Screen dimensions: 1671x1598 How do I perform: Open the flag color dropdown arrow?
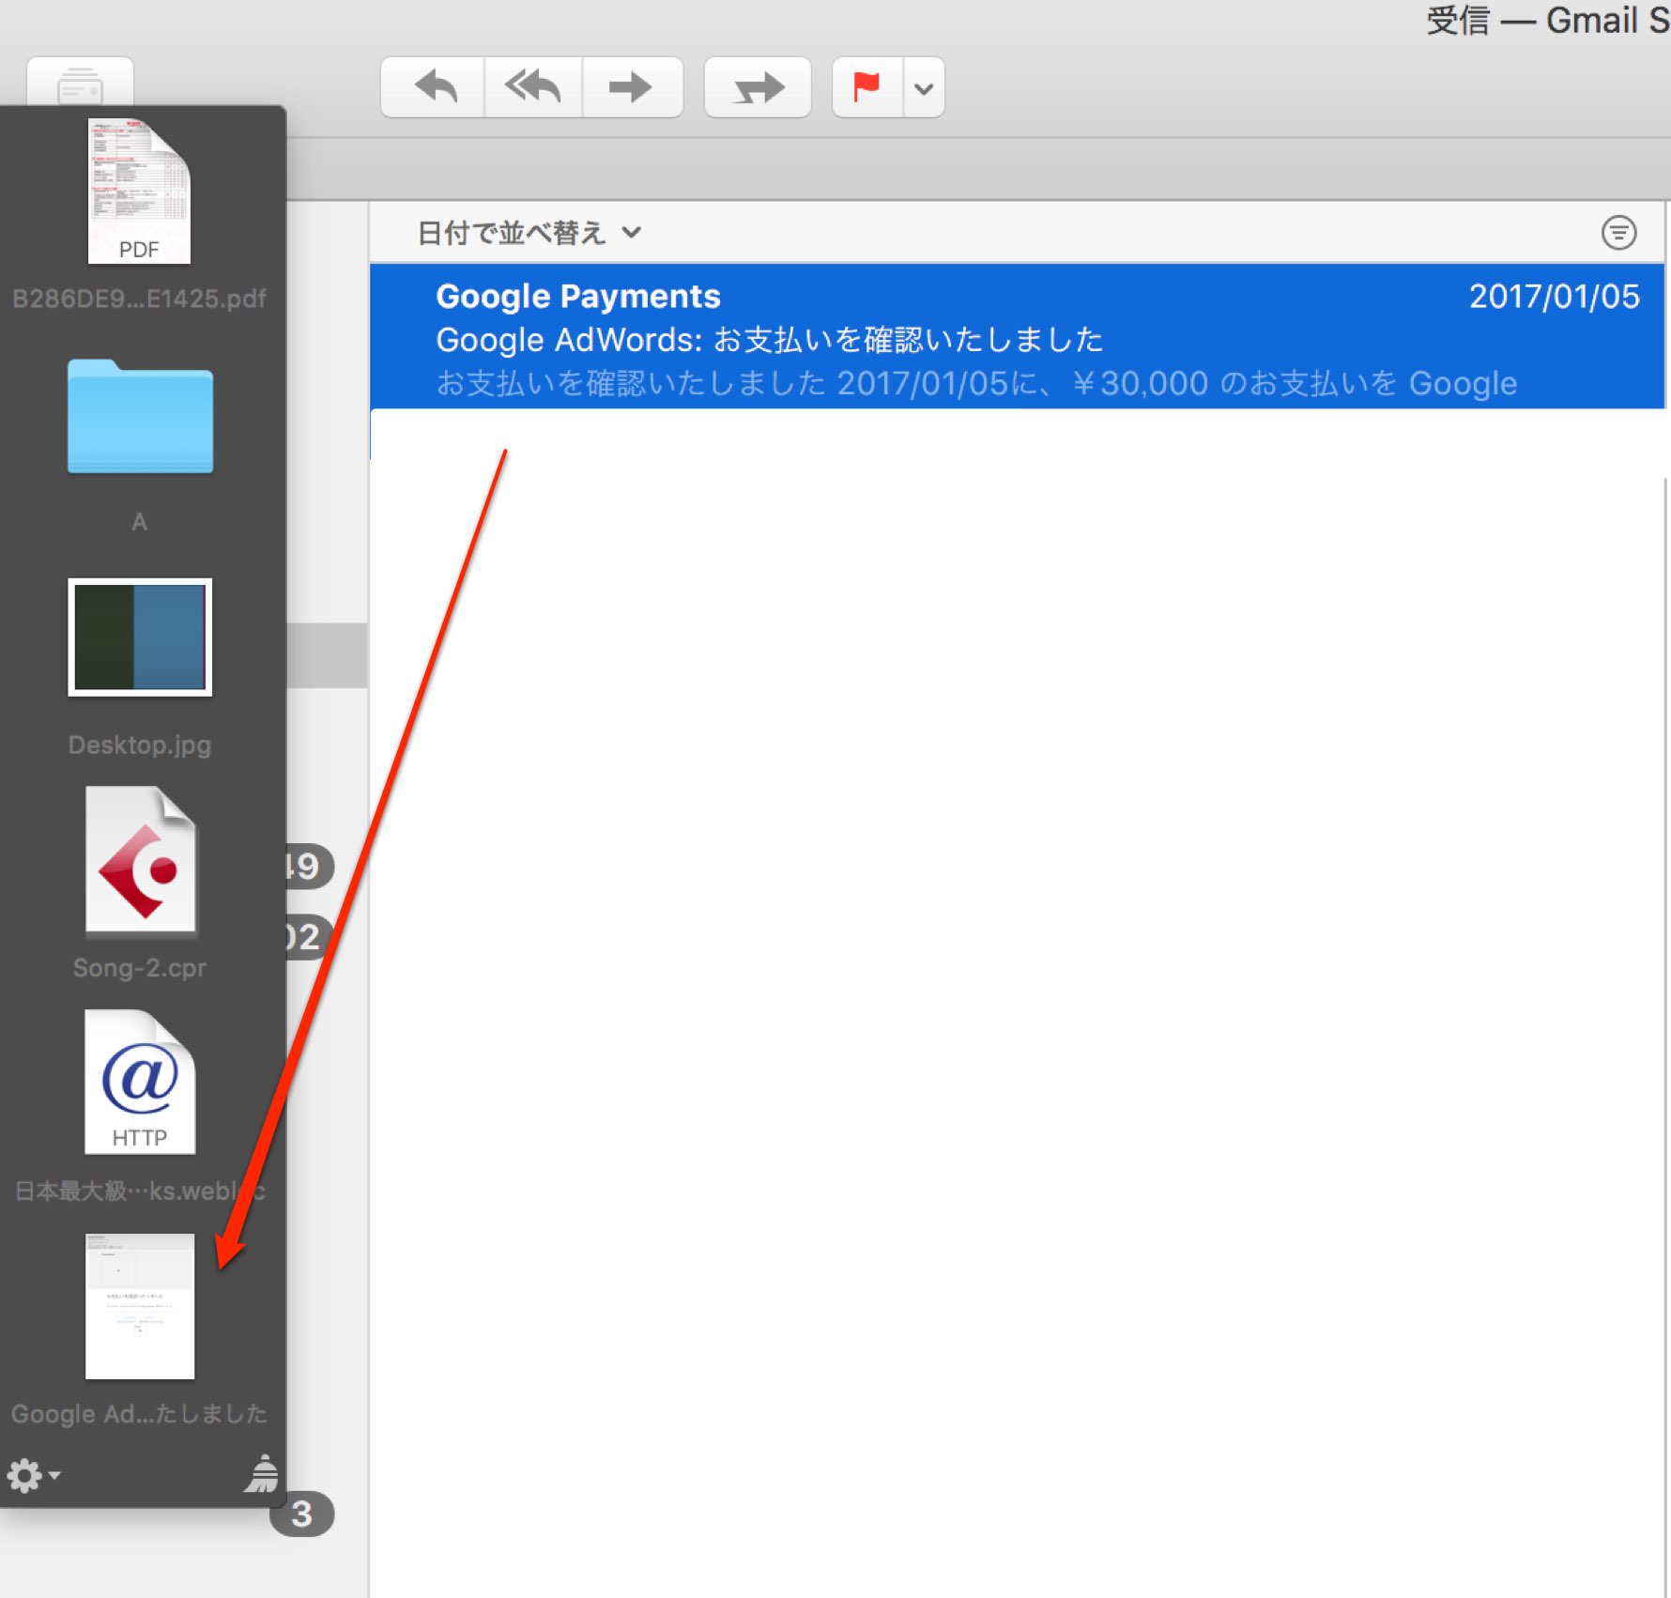coord(924,88)
